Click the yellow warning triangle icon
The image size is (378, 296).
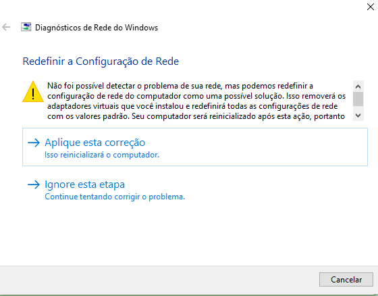33,92
